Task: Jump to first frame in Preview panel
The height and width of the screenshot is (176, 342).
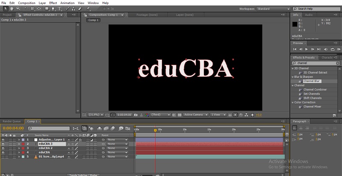Action: coord(295,49)
